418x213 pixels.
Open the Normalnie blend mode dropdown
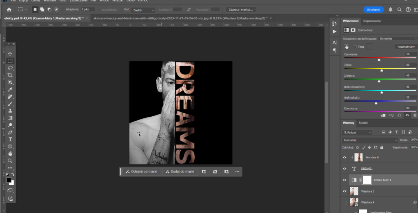point(370,140)
